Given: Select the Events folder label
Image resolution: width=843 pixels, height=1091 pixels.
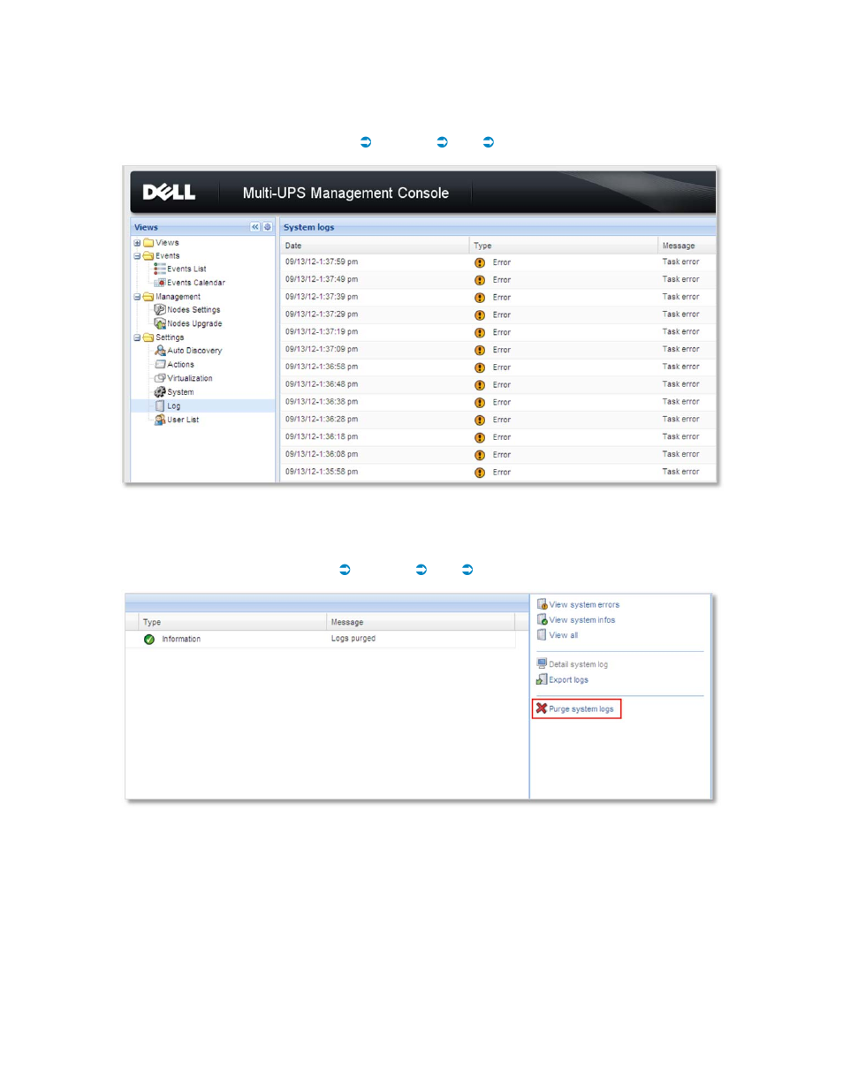Looking at the screenshot, I should (168, 256).
